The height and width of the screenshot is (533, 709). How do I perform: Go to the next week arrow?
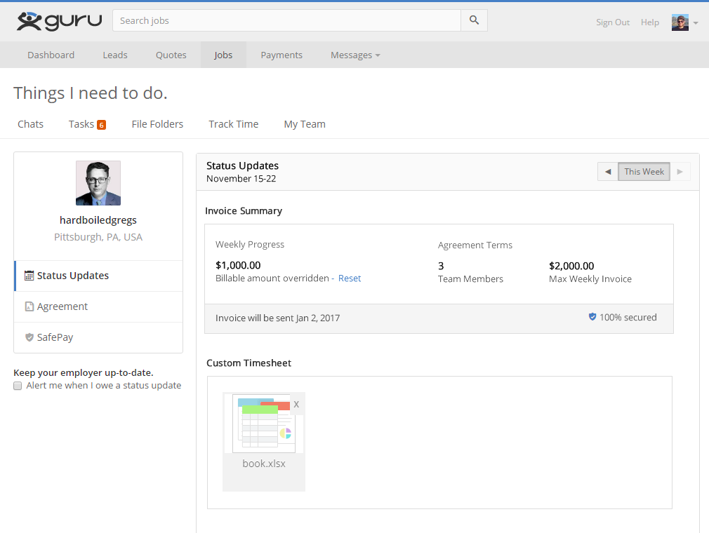680,172
